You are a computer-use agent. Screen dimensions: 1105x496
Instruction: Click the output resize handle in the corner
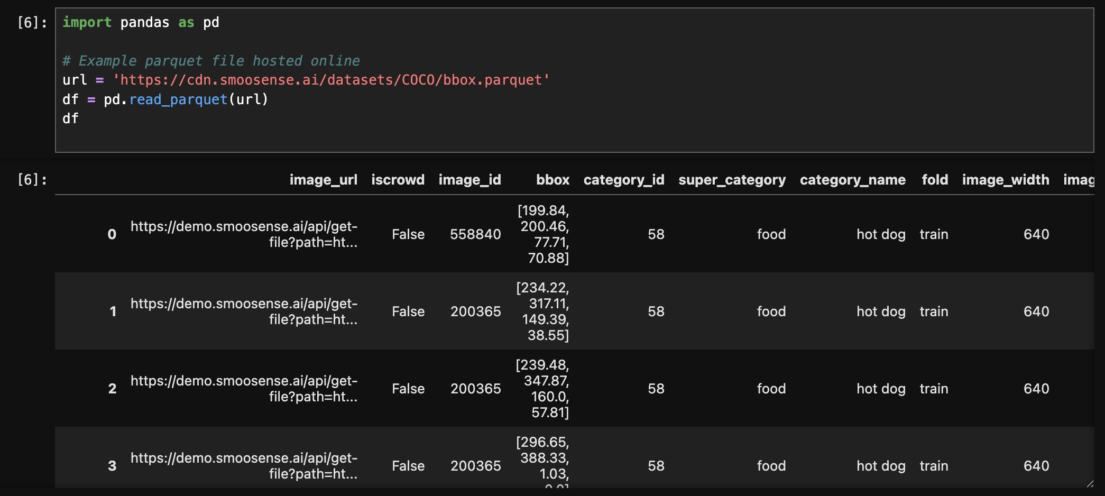pos(1090,483)
